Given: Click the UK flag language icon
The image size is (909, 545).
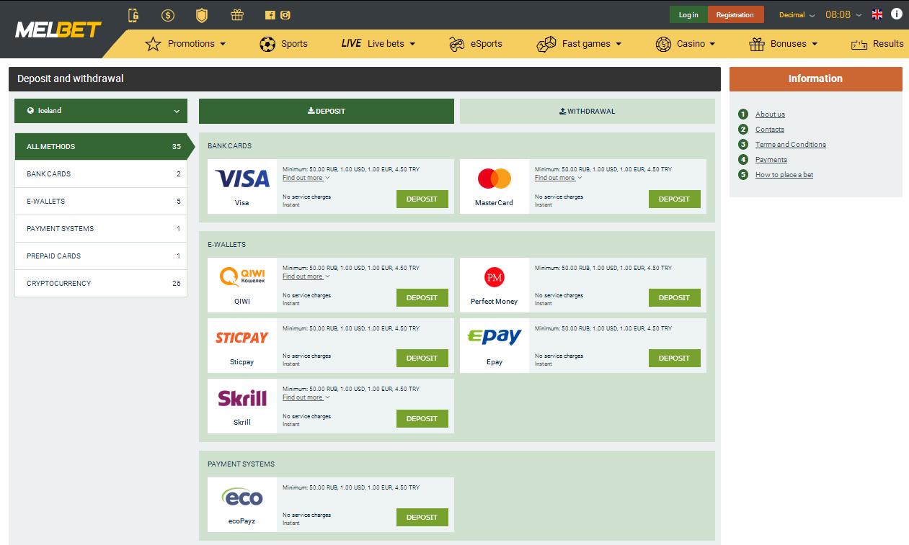Looking at the screenshot, I should pyautogui.click(x=877, y=14).
